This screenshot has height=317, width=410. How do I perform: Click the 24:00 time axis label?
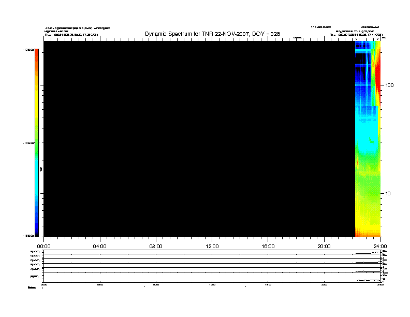[x=380, y=247]
